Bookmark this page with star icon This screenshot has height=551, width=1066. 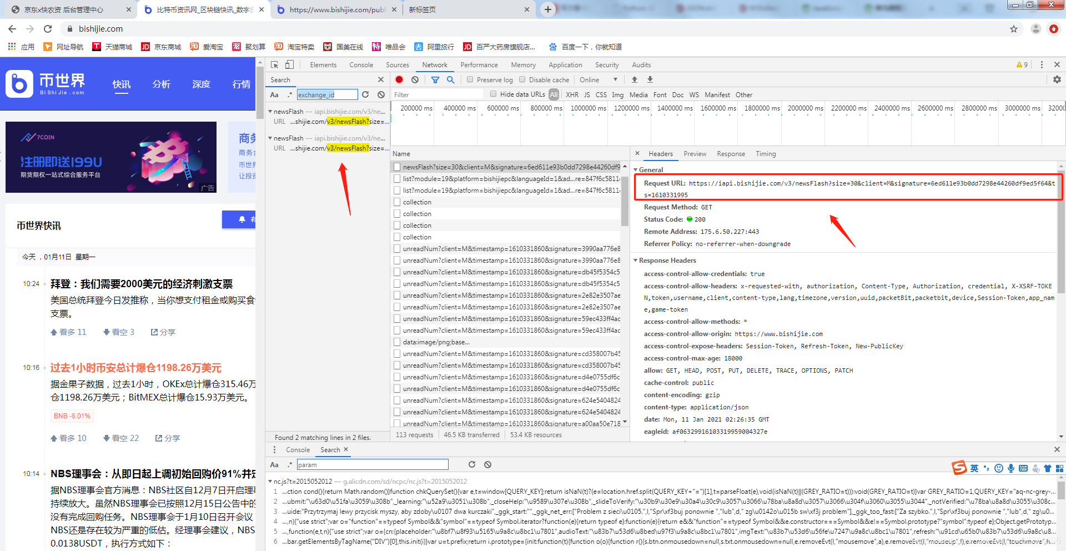tap(1014, 29)
